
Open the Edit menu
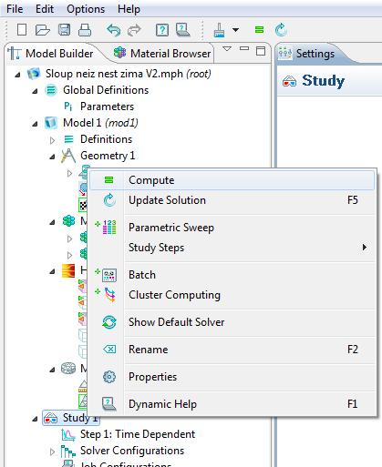pos(45,9)
